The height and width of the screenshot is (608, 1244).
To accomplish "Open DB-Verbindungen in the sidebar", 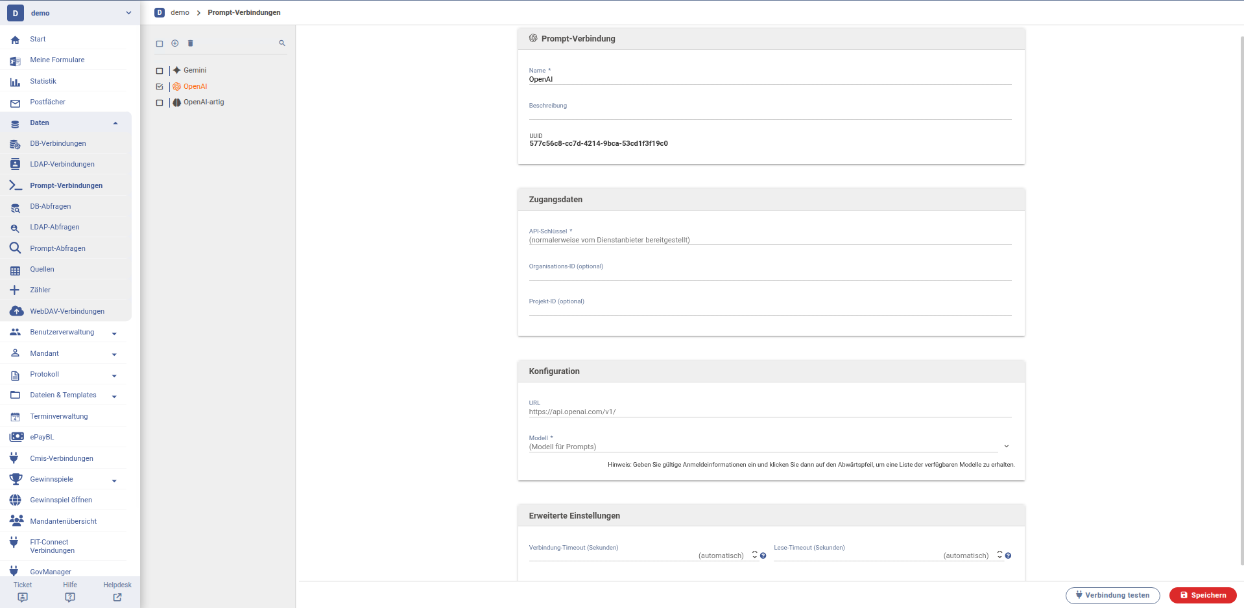I will (58, 144).
